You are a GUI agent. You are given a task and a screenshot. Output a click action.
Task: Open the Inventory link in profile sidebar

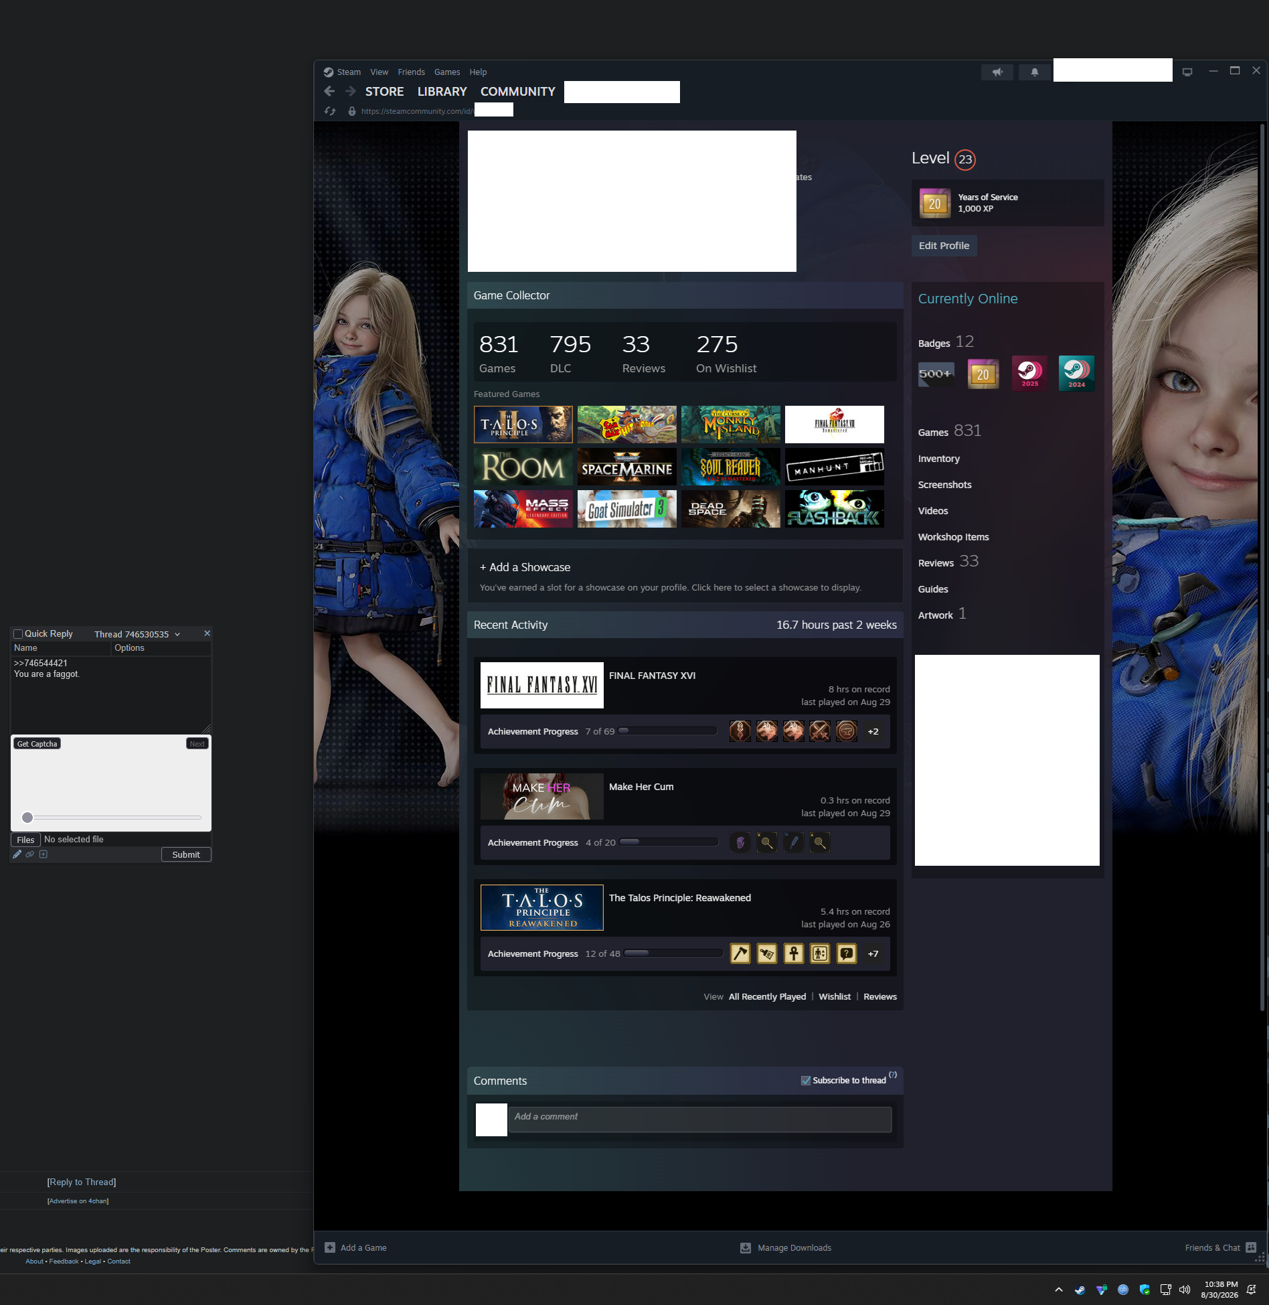coord(938,459)
